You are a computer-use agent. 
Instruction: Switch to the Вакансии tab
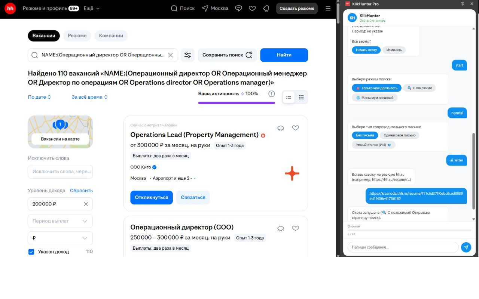coord(44,36)
